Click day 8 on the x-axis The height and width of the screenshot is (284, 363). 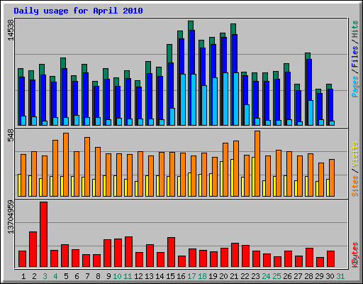(x=98, y=276)
